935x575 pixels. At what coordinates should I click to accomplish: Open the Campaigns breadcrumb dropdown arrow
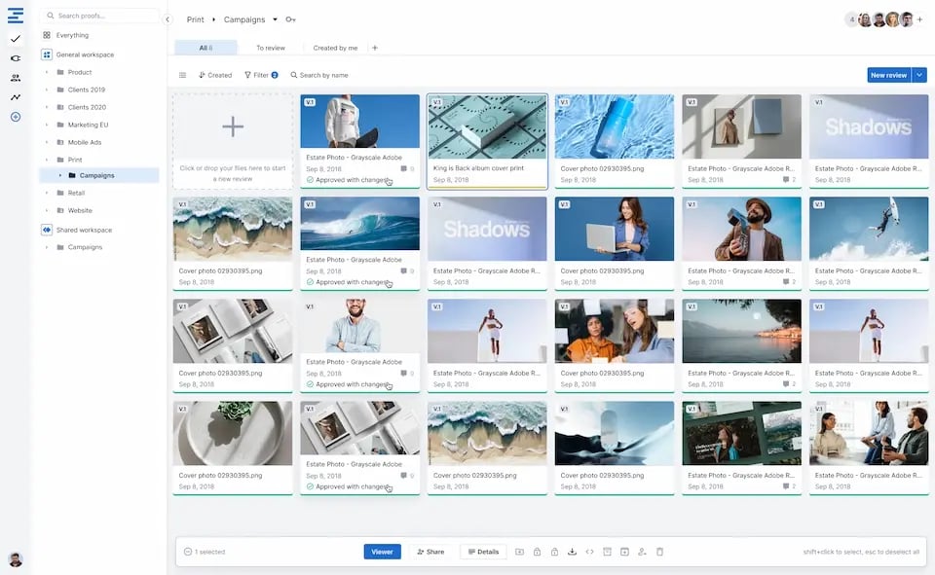click(x=275, y=19)
